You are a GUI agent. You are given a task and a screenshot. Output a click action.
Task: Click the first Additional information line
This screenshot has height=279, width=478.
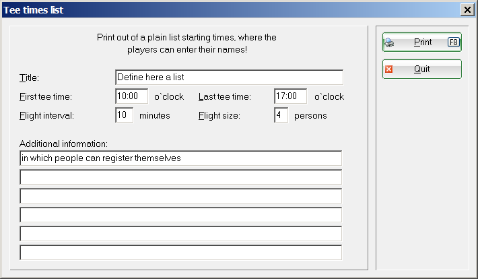pyautogui.click(x=181, y=158)
